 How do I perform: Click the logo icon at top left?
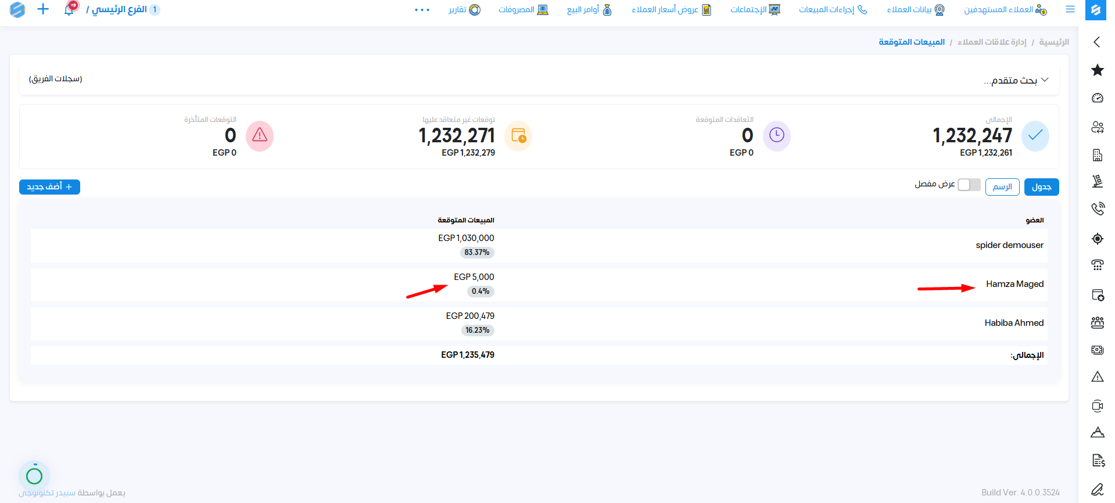17,9
